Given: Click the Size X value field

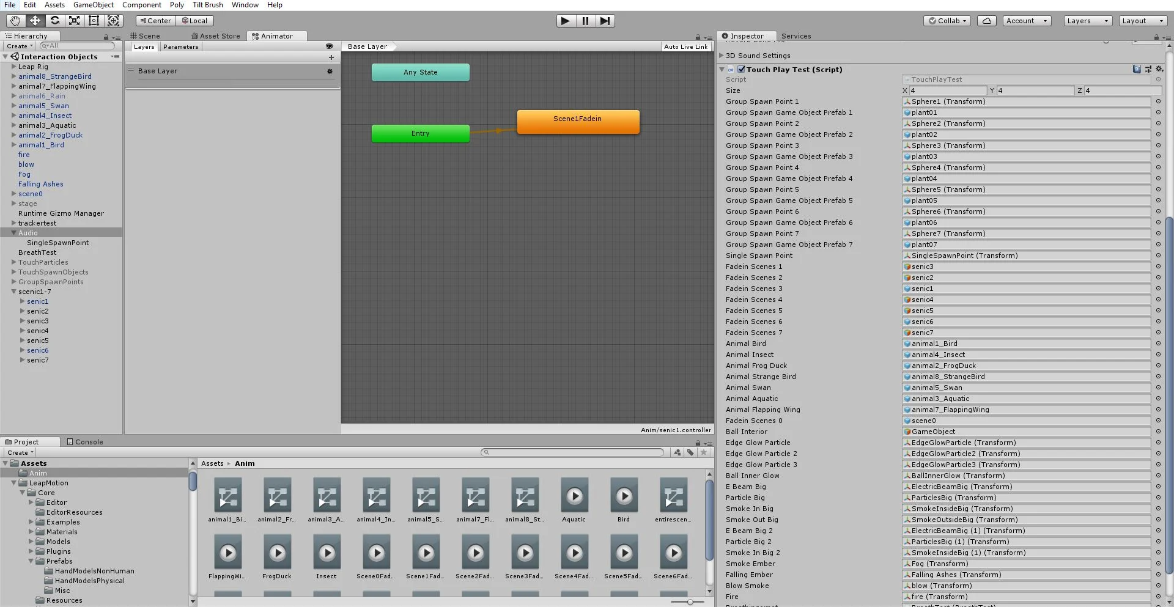Looking at the screenshot, I should click(948, 90).
